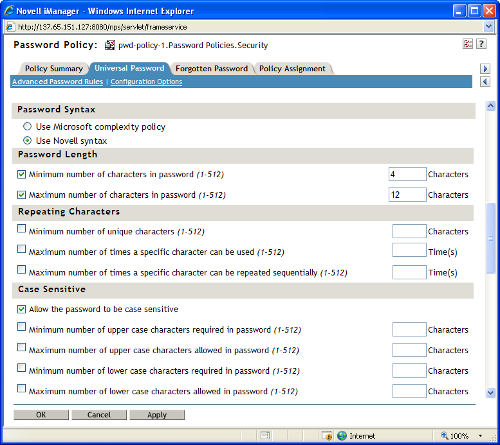Click the scrollbar up arrow

pyautogui.click(x=490, y=105)
